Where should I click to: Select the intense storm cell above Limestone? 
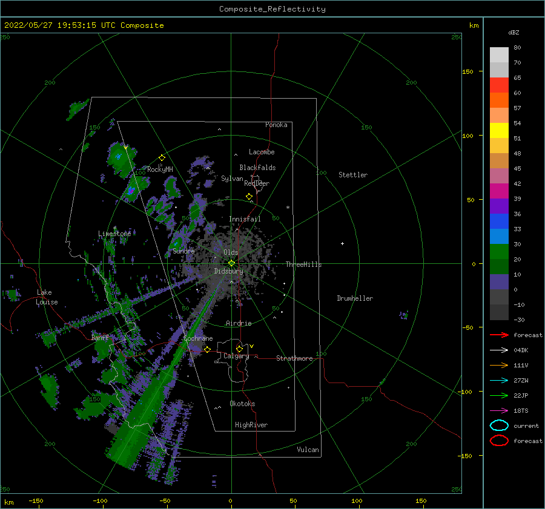[131, 191]
